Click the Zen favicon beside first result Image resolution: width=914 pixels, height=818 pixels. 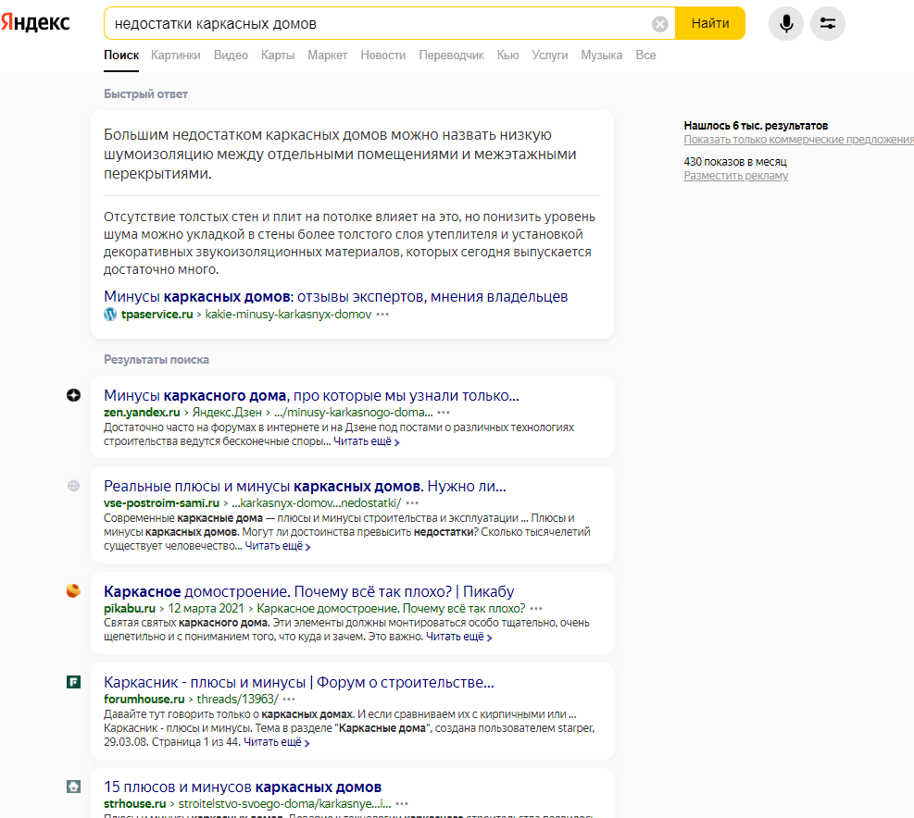click(x=73, y=395)
